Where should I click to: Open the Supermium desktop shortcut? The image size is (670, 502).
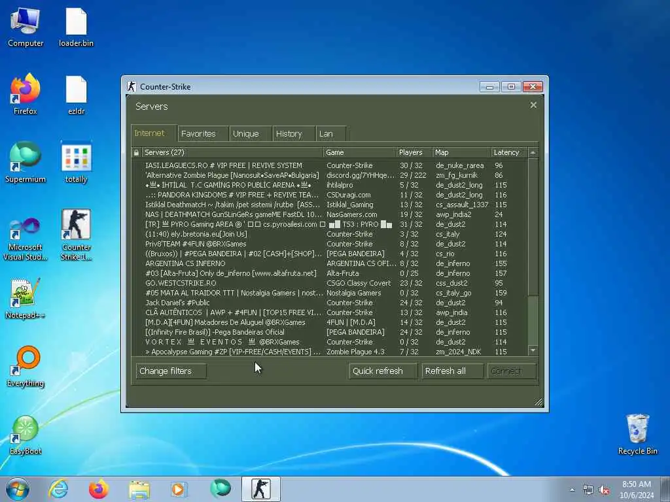point(26,162)
